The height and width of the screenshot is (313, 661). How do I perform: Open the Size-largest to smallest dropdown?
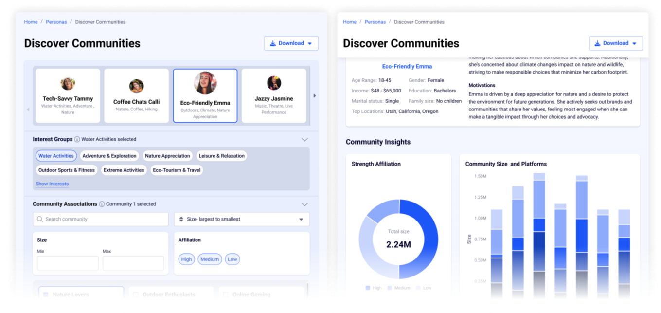pos(242,219)
